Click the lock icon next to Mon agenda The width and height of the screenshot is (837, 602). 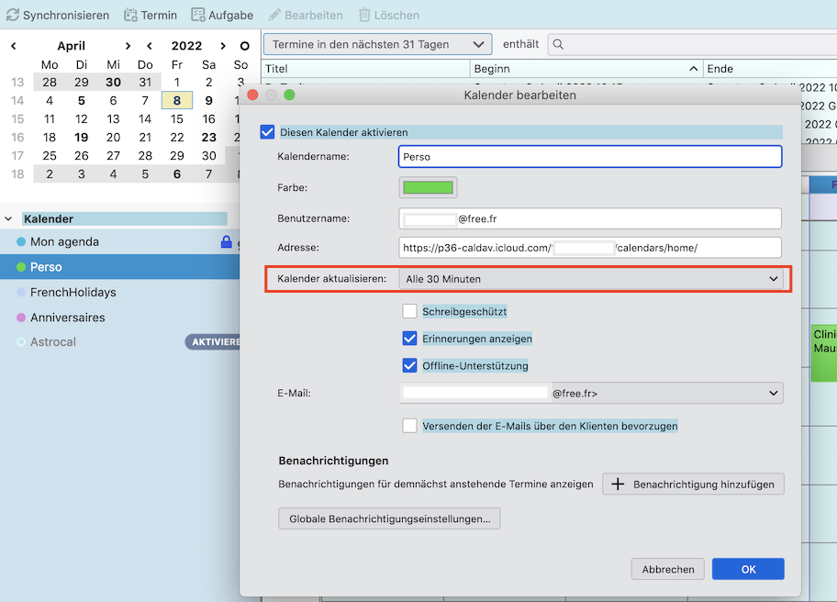[x=226, y=242]
